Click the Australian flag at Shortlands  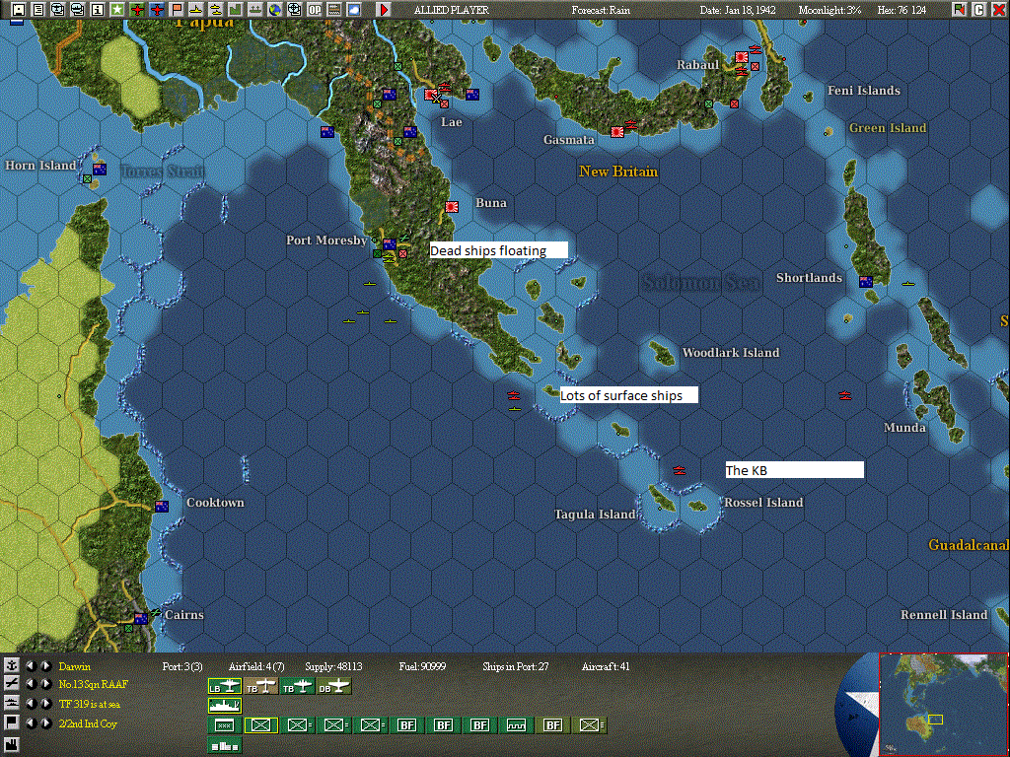point(866,281)
